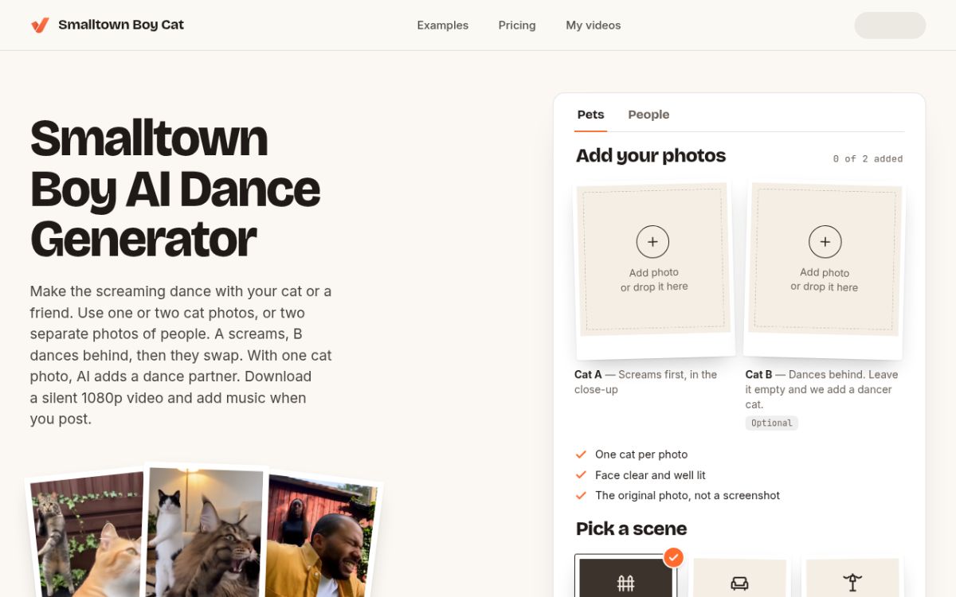Switch to the Pets tab

pos(591,115)
